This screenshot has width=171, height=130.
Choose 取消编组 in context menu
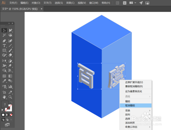[136, 105]
